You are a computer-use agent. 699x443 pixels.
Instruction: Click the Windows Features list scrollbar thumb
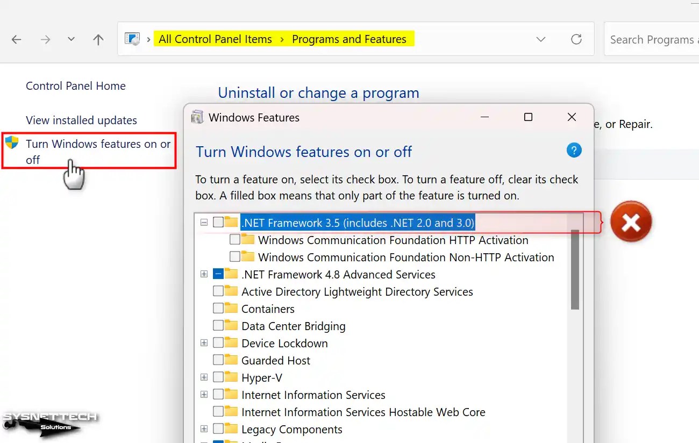click(x=575, y=270)
